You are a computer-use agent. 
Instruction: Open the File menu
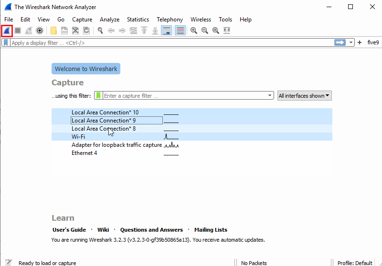click(9, 20)
